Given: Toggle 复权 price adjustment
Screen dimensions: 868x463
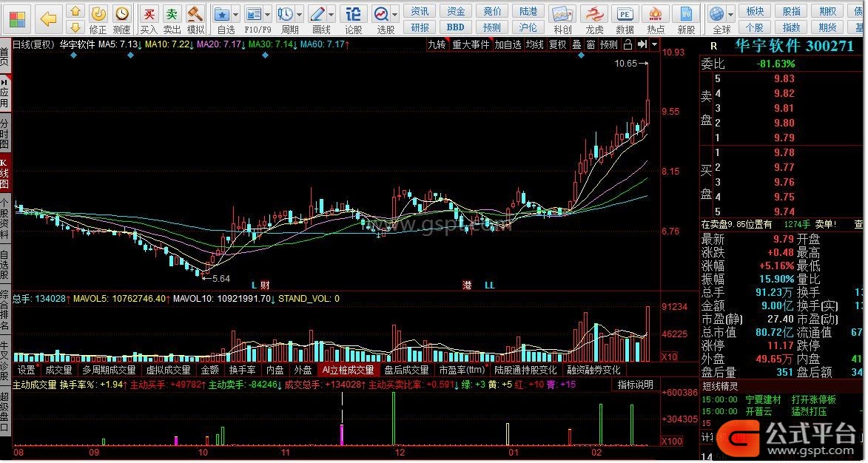Looking at the screenshot, I should (558, 44).
